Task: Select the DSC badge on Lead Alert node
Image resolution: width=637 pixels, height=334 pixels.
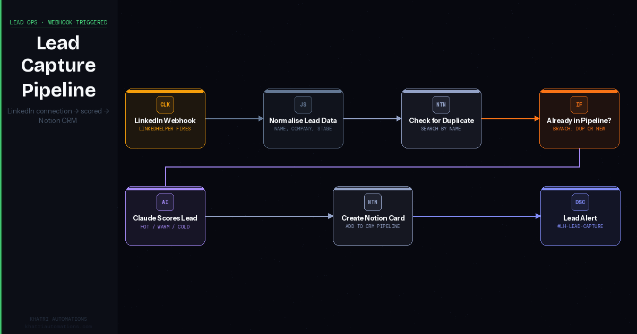Action: (x=580, y=202)
